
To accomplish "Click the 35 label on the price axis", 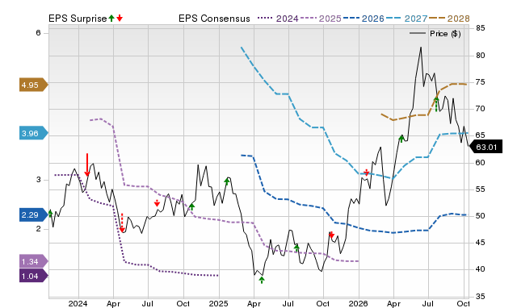I will coord(480,297).
